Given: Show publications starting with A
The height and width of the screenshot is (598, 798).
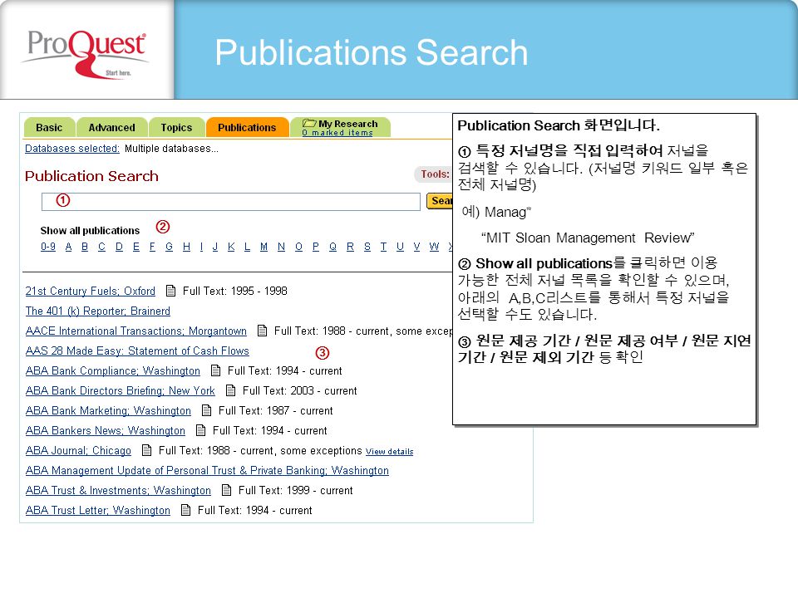Looking at the screenshot, I should coord(68,247).
